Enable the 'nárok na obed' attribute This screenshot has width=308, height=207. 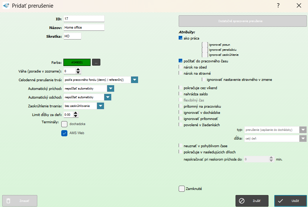(x=180, y=67)
